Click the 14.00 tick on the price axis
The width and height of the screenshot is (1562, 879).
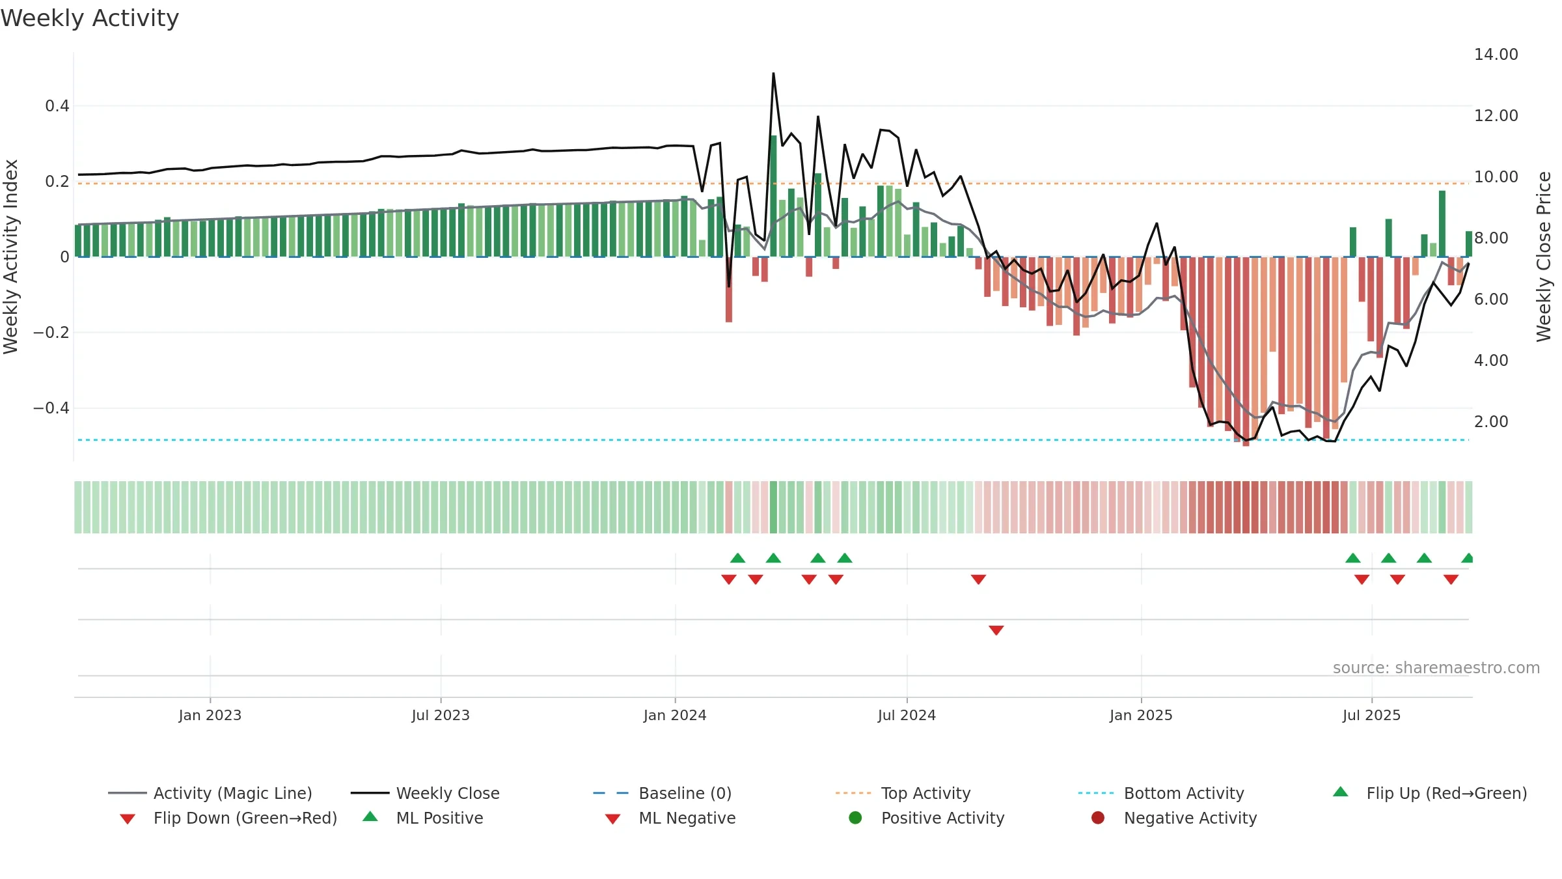tap(1496, 54)
